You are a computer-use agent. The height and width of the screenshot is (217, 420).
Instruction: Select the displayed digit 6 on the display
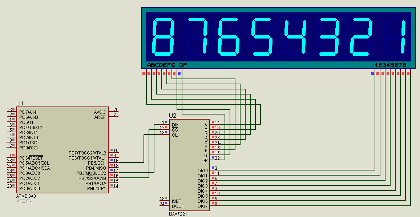point(229,37)
